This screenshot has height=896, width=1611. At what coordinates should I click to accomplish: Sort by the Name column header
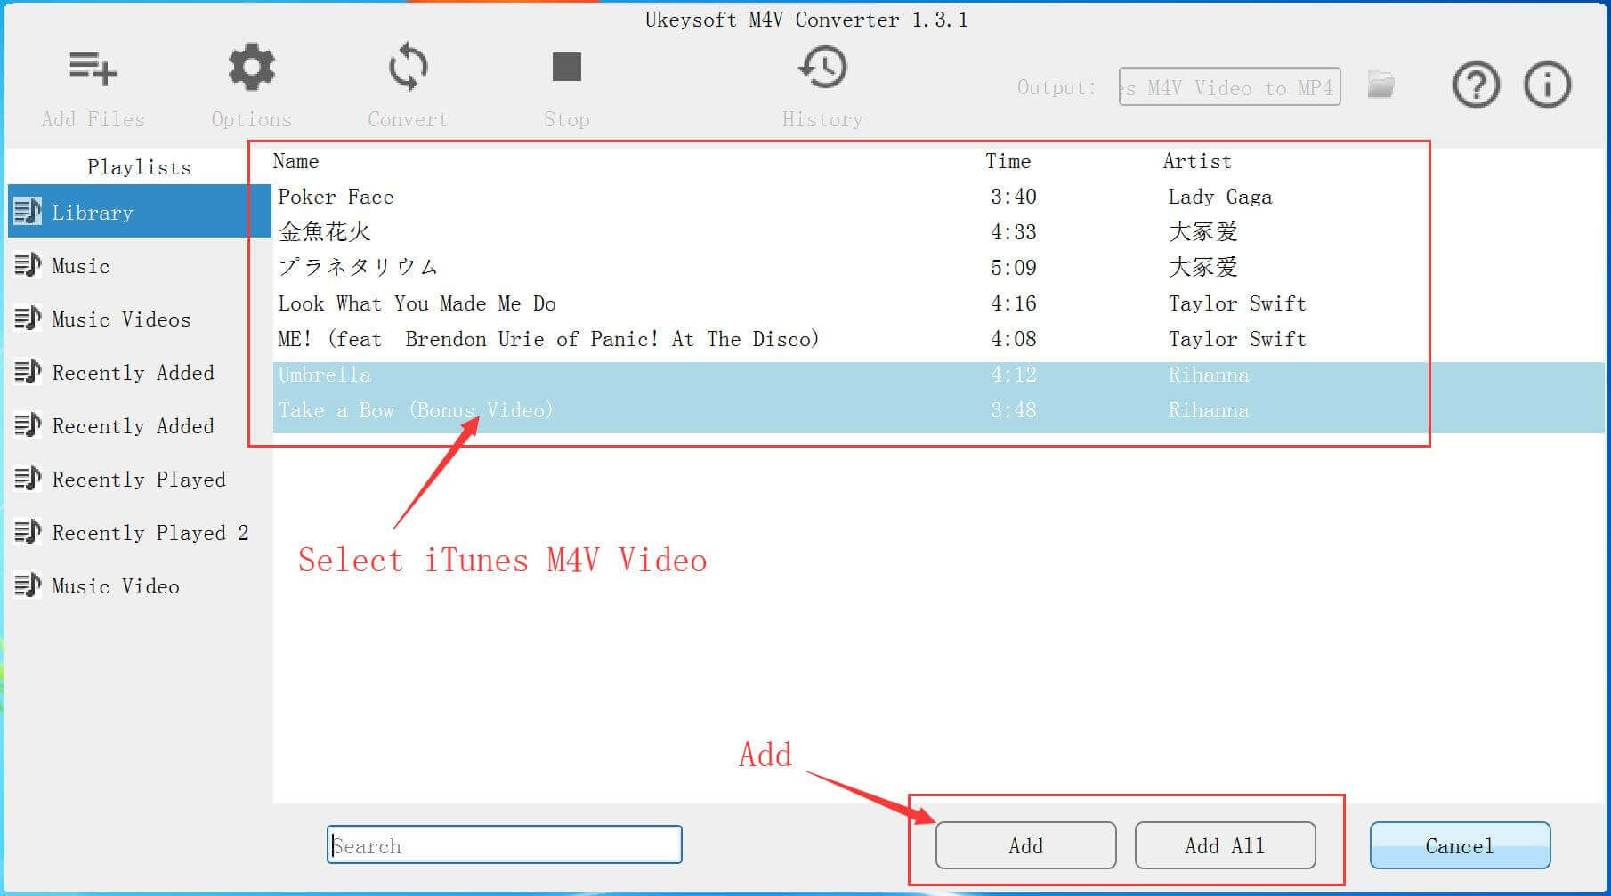pyautogui.click(x=295, y=161)
